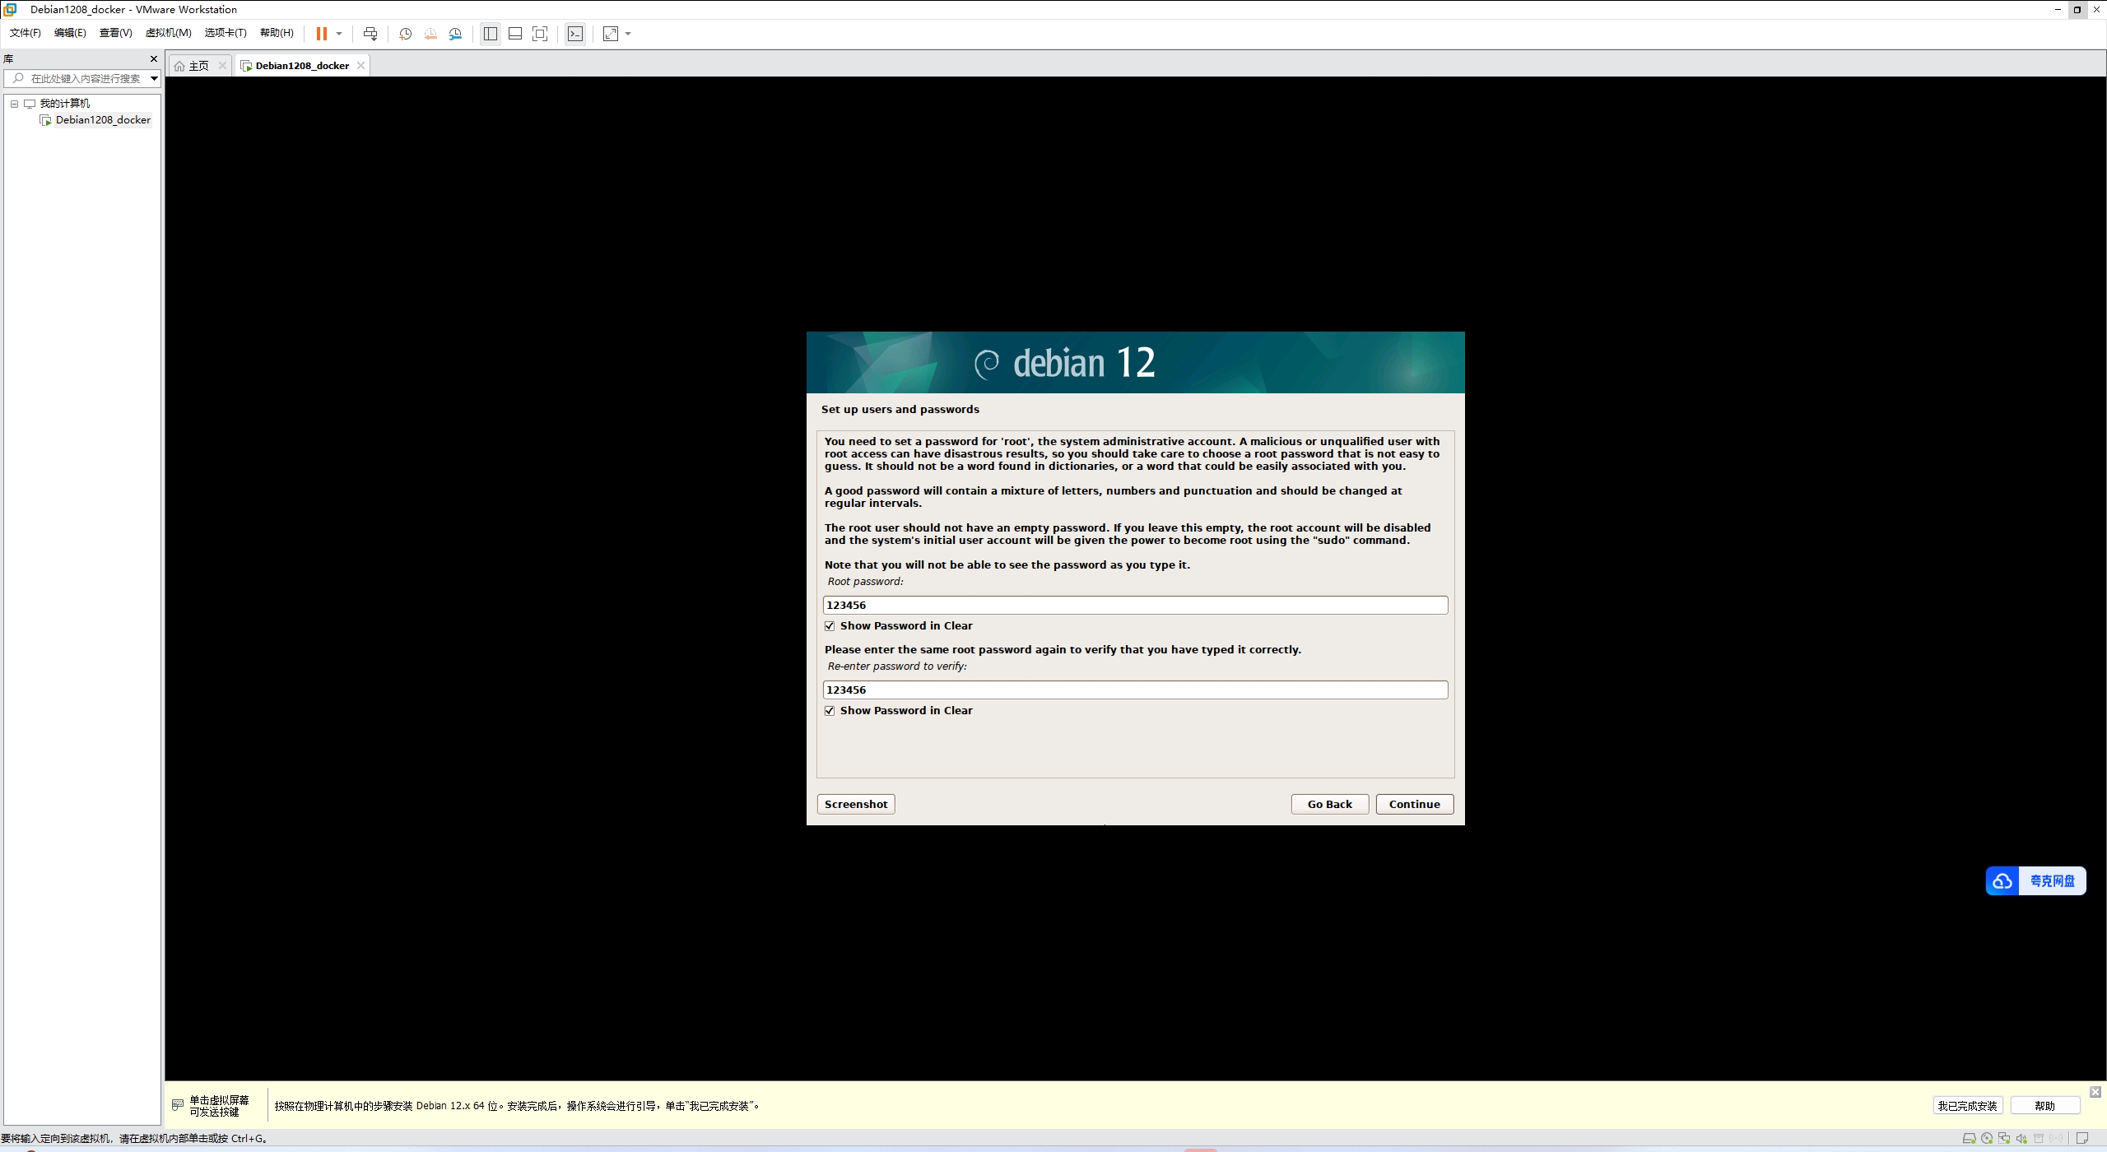Open the console view terminal icon
Image resolution: width=2107 pixels, height=1152 pixels.
[575, 34]
